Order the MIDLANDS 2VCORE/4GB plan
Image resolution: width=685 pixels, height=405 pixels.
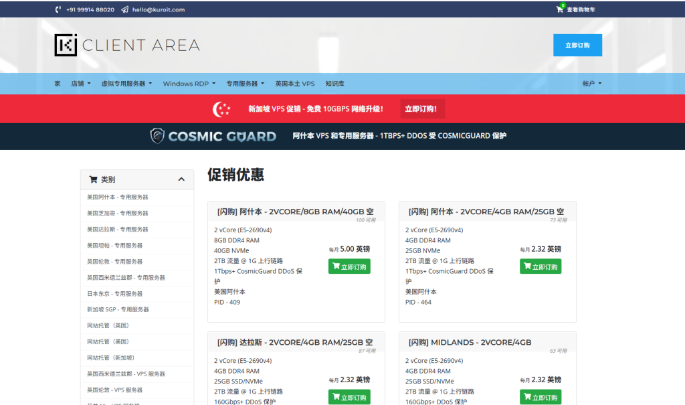pyautogui.click(x=541, y=397)
